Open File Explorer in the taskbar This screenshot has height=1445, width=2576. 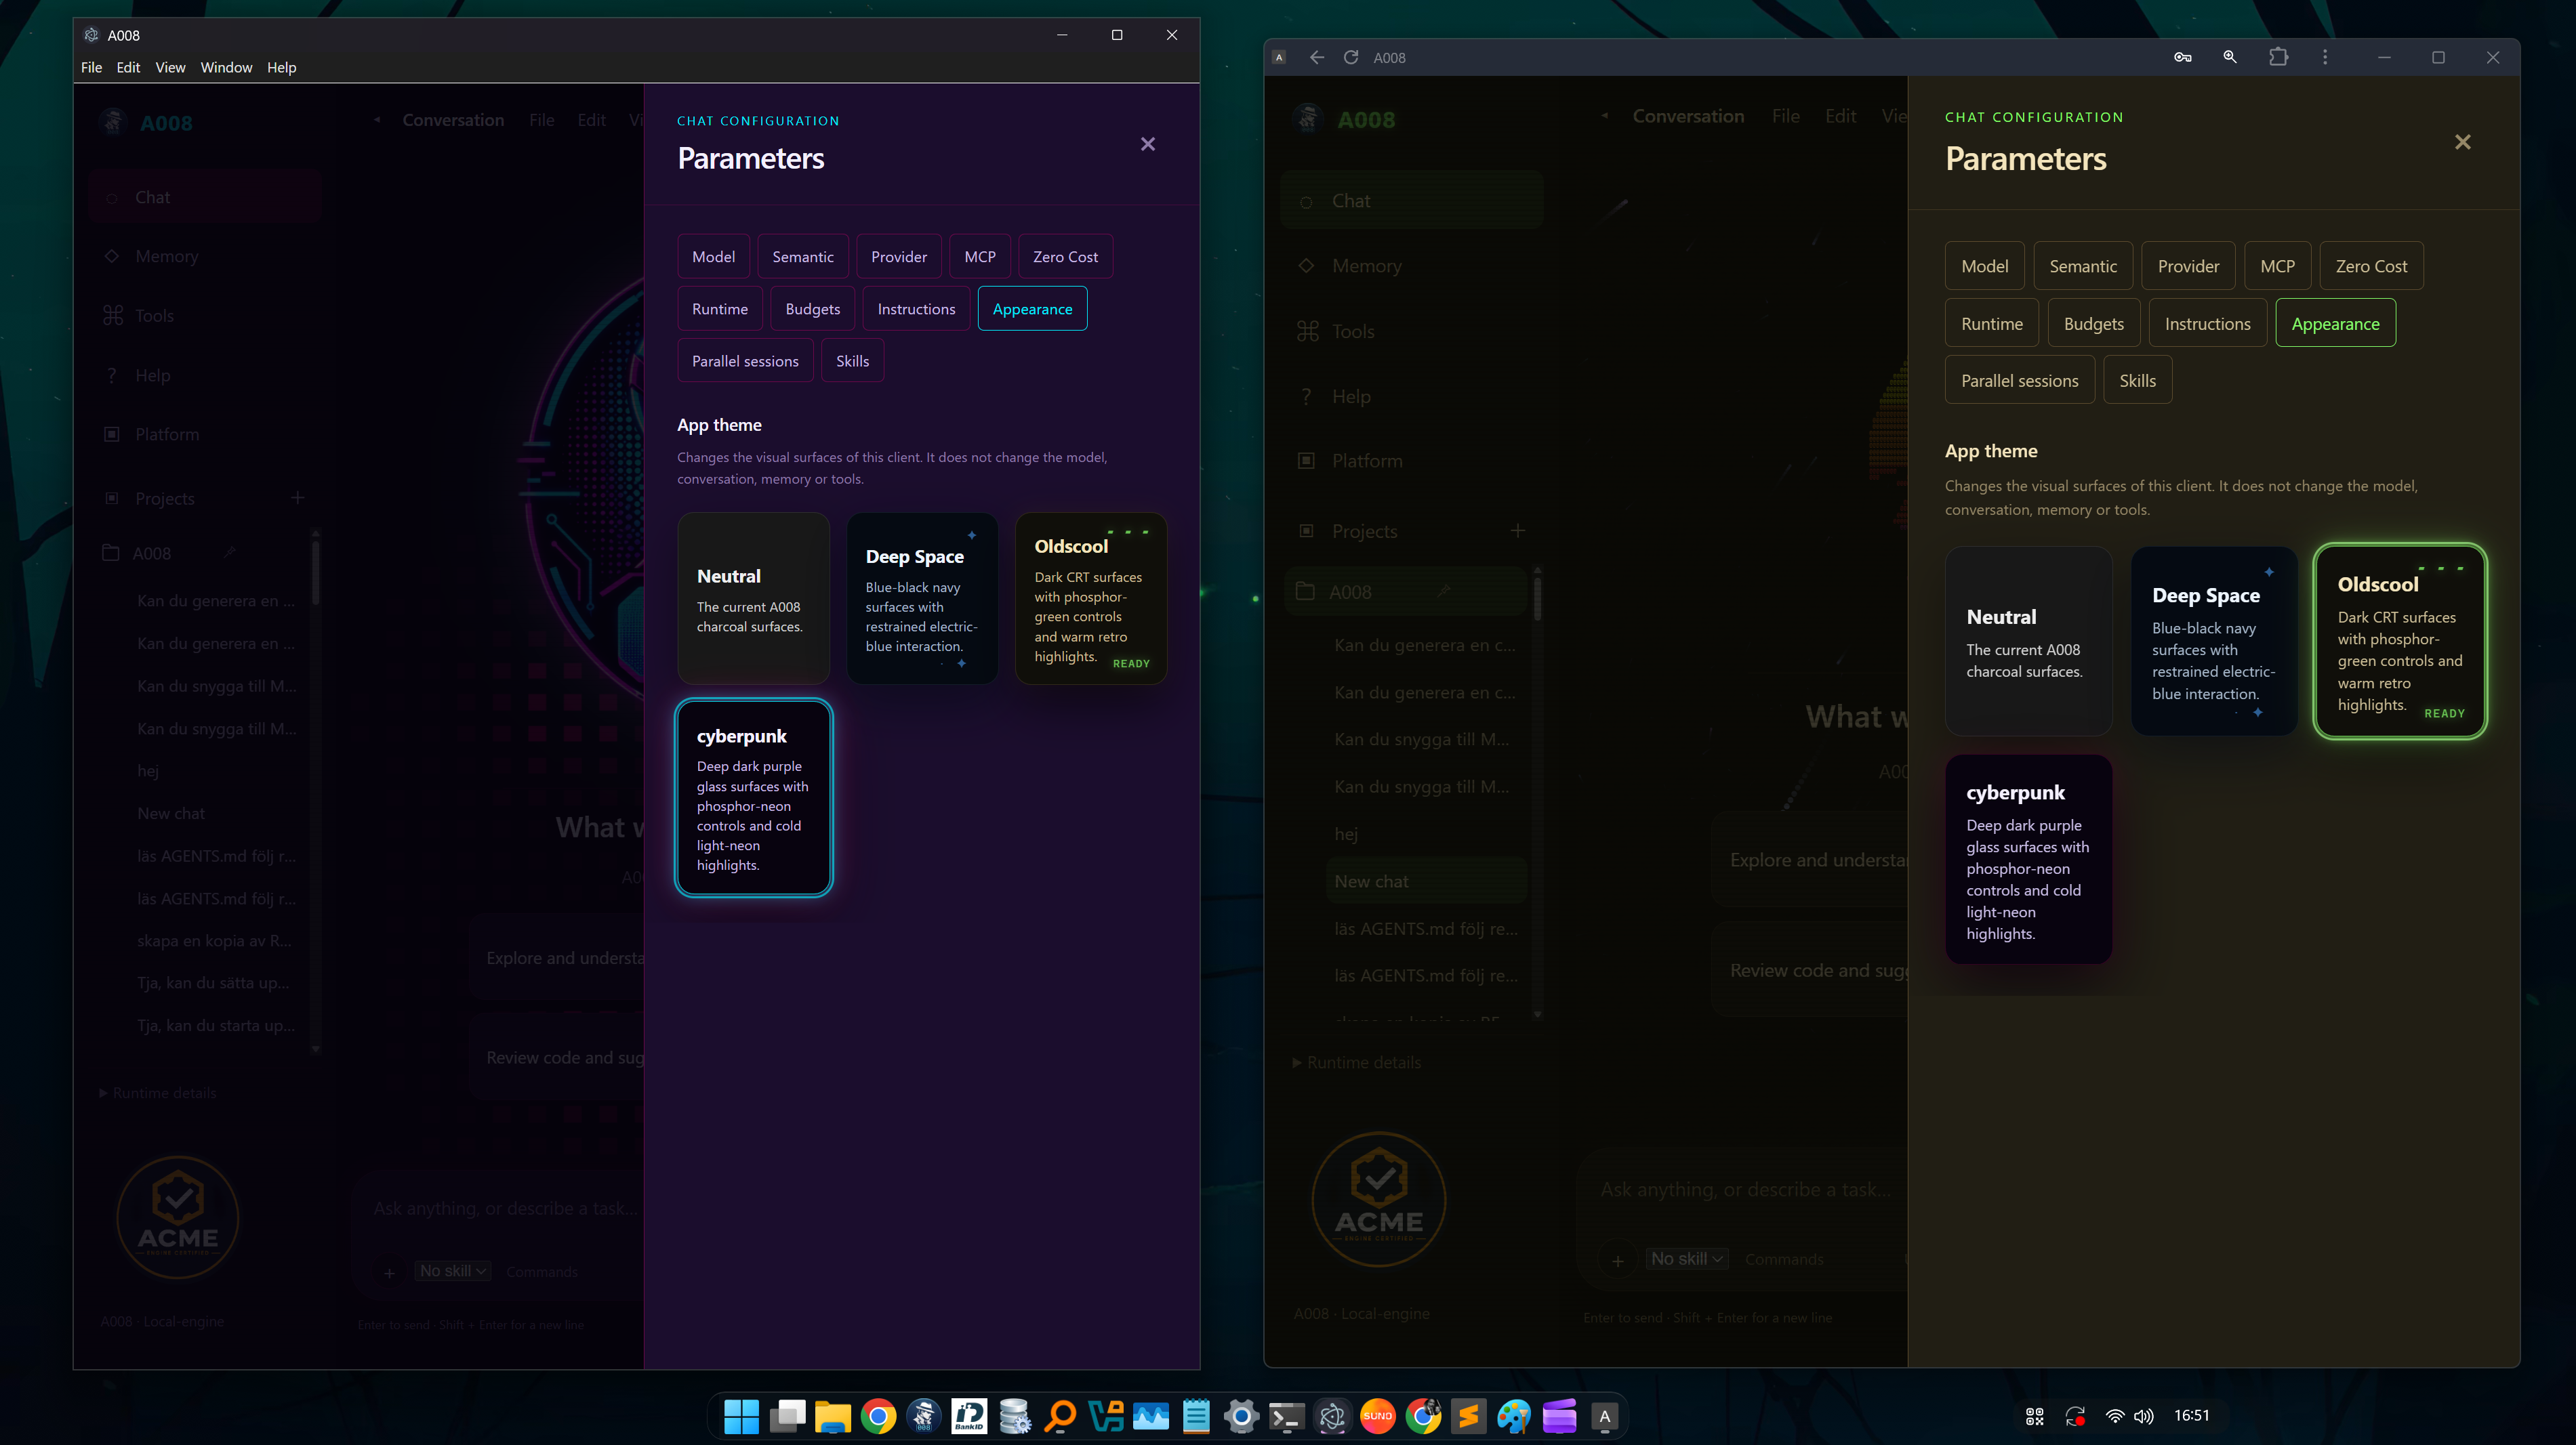[x=832, y=1415]
